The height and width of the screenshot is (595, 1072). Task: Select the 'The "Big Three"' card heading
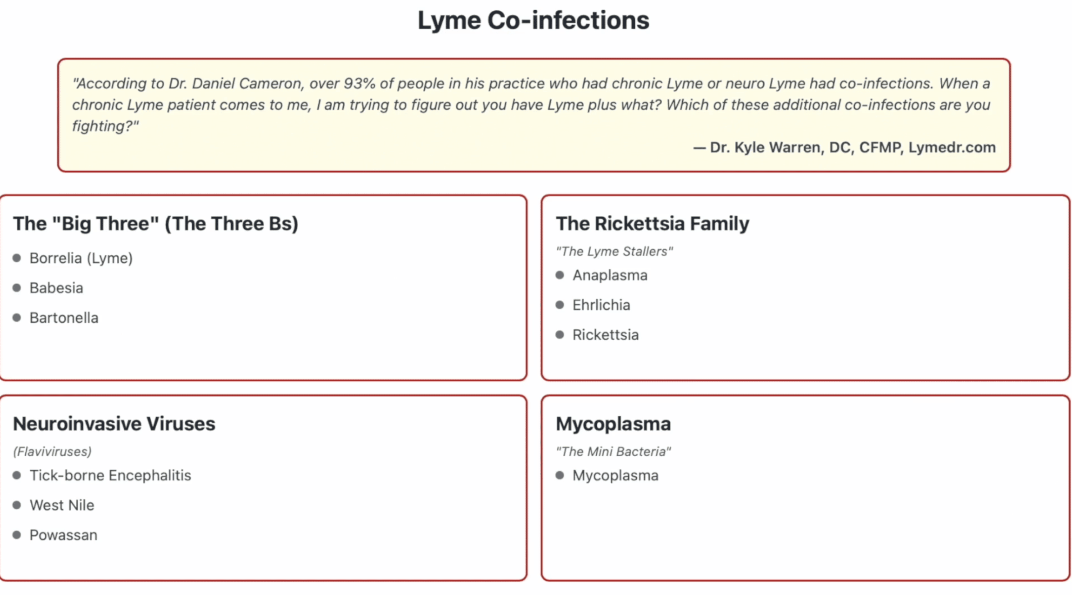pyautogui.click(x=156, y=223)
